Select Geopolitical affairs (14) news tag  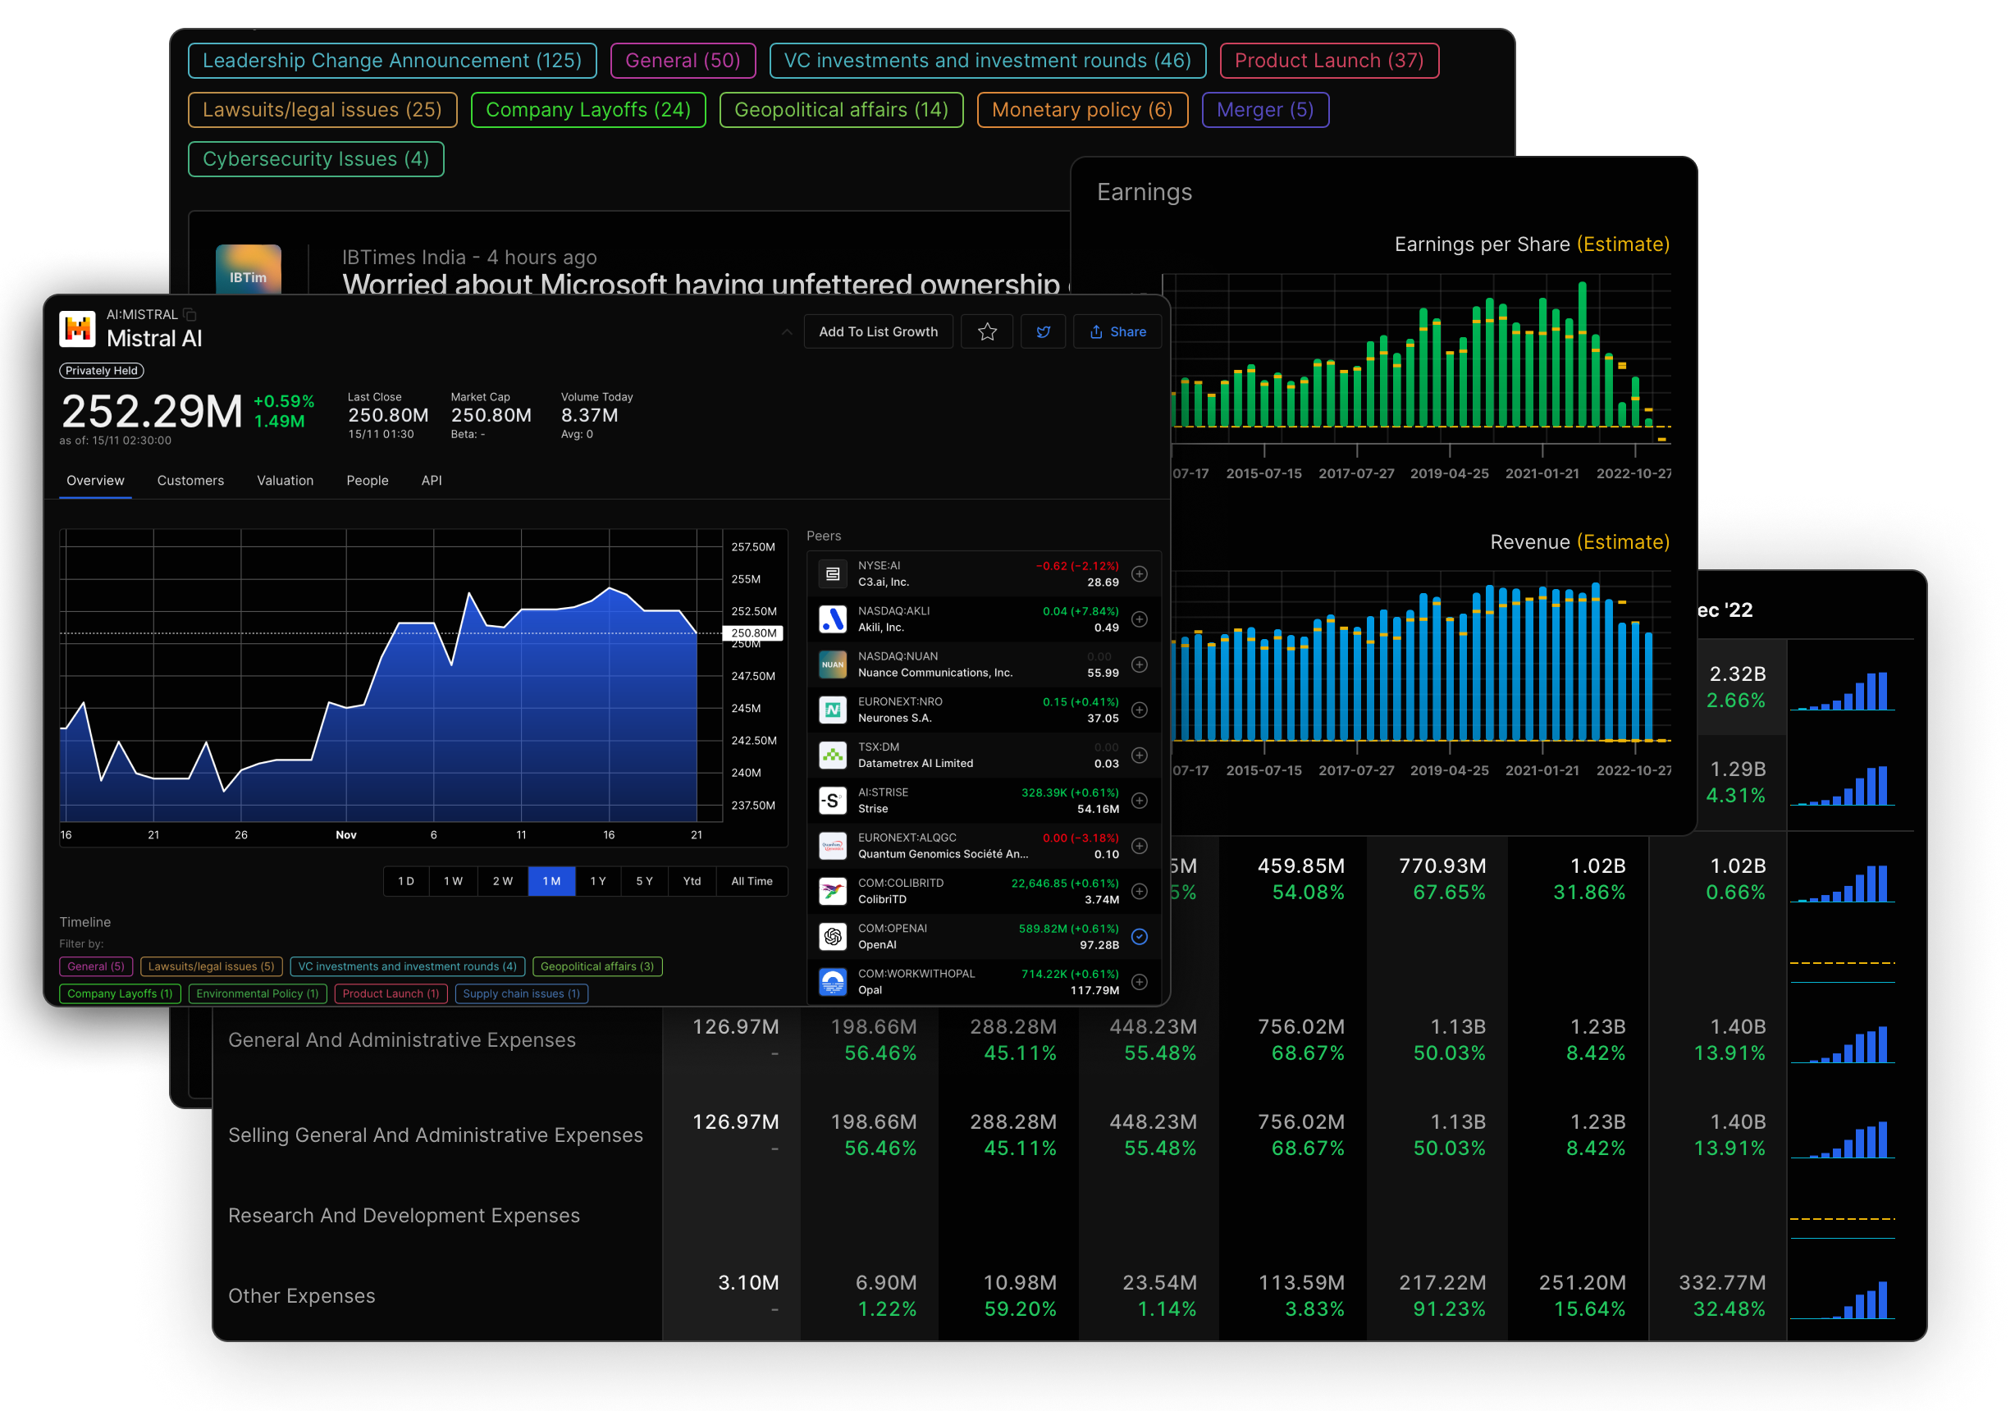click(x=842, y=110)
